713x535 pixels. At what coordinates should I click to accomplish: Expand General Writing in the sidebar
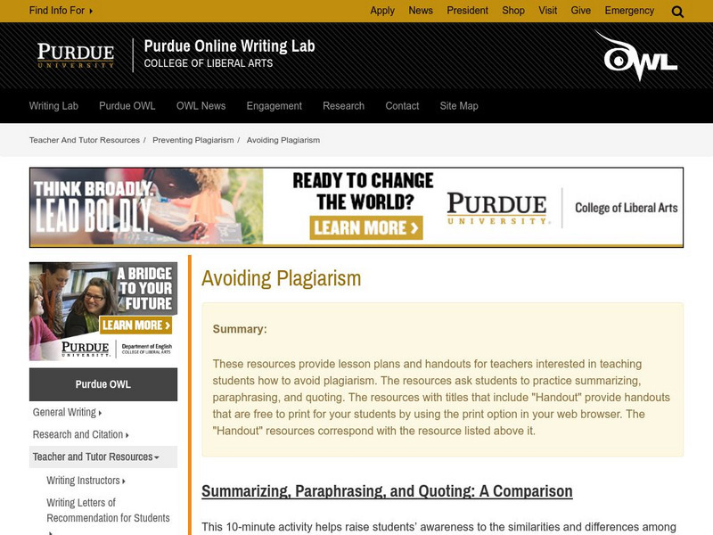click(68, 412)
